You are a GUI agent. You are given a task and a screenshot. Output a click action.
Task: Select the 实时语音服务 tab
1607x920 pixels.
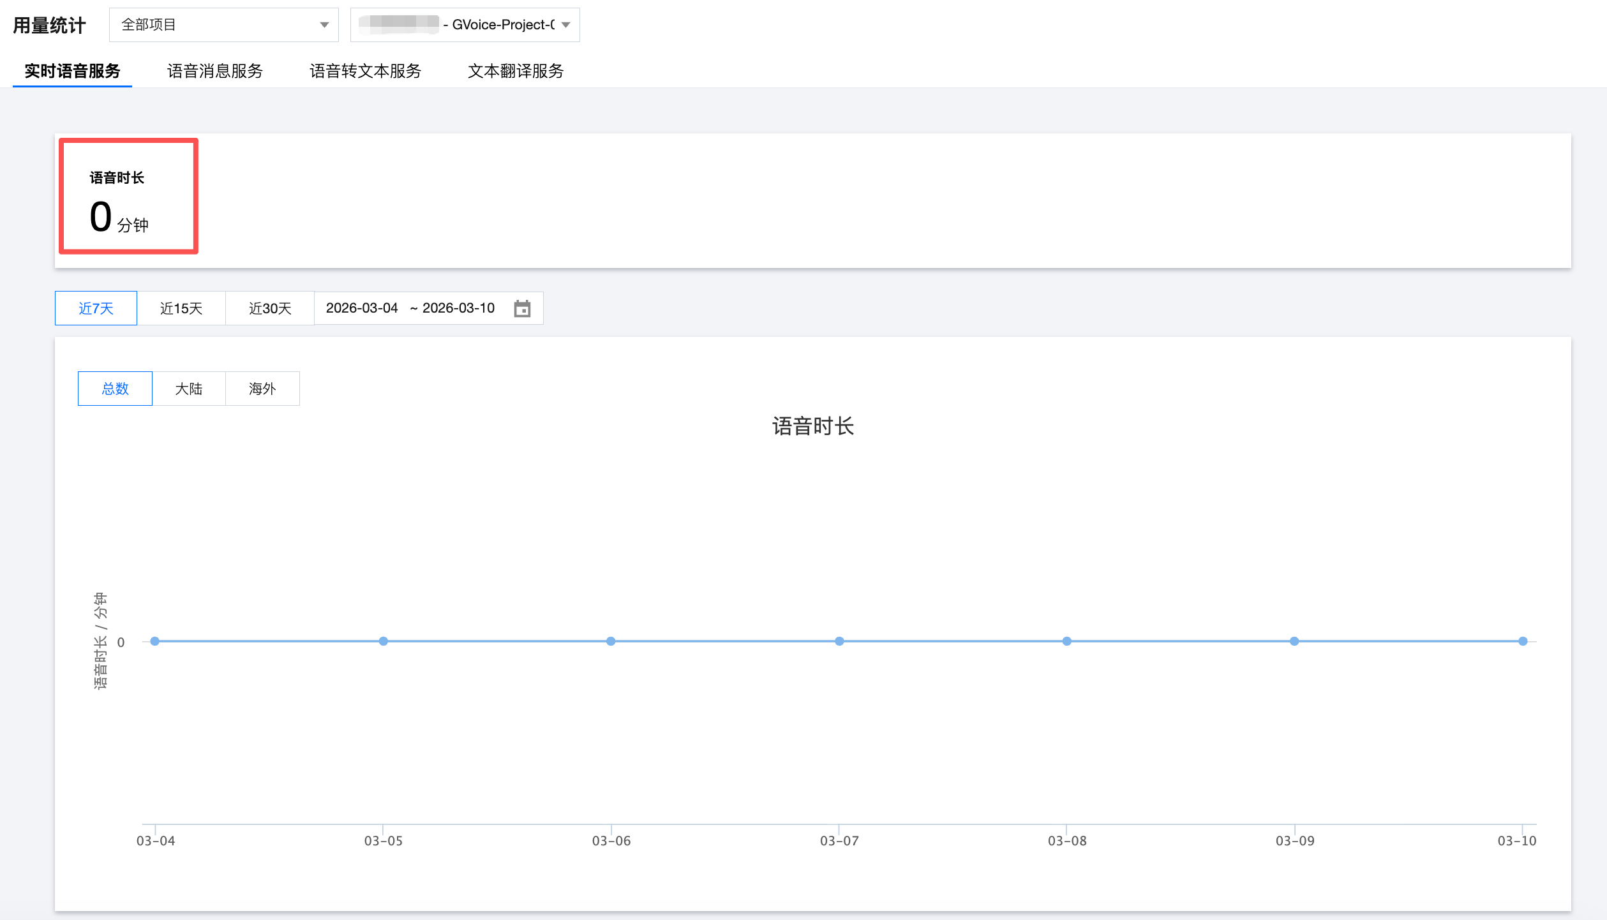tap(72, 71)
